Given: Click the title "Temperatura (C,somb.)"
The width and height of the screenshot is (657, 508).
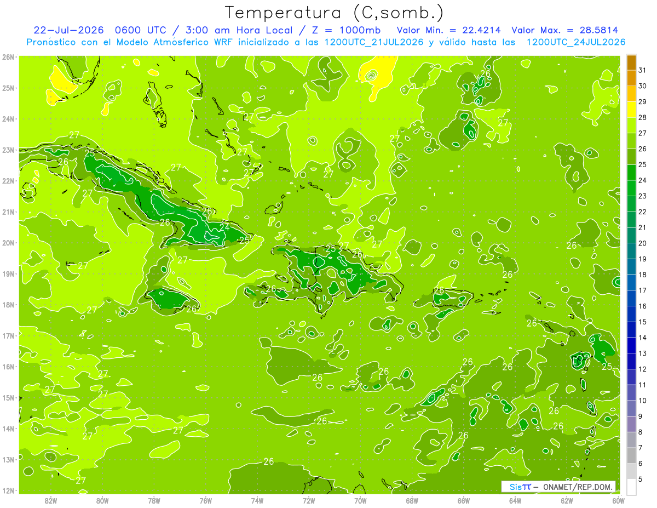Looking at the screenshot, I should 335,13.
